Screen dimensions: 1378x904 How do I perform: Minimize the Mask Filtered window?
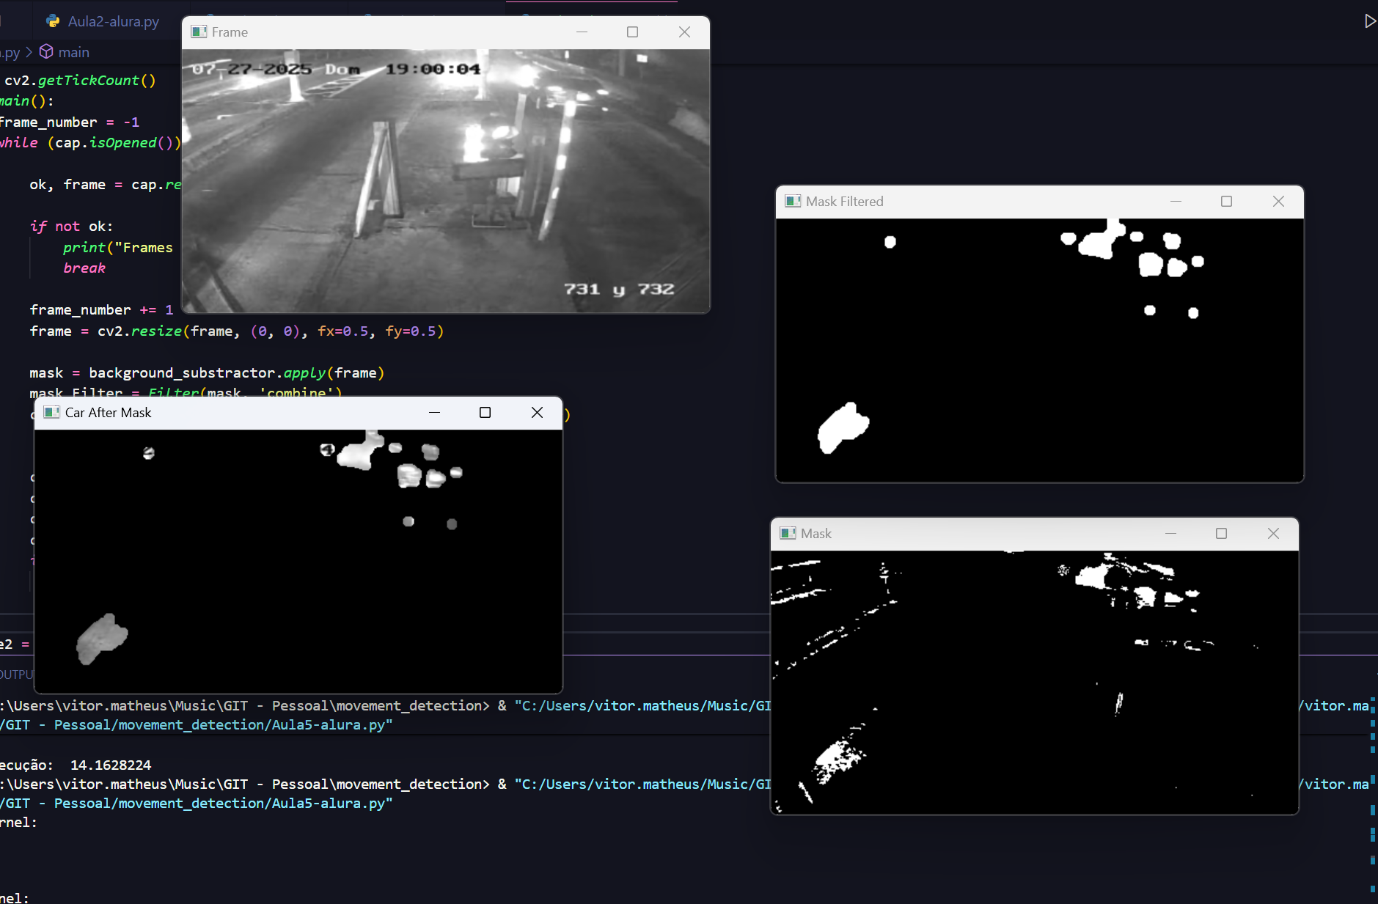[x=1176, y=202]
